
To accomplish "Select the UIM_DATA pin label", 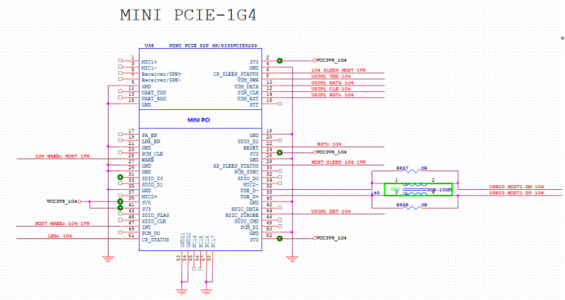I will coord(247,86).
